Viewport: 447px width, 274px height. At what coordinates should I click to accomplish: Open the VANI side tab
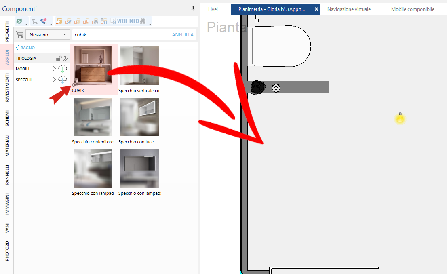point(7,228)
